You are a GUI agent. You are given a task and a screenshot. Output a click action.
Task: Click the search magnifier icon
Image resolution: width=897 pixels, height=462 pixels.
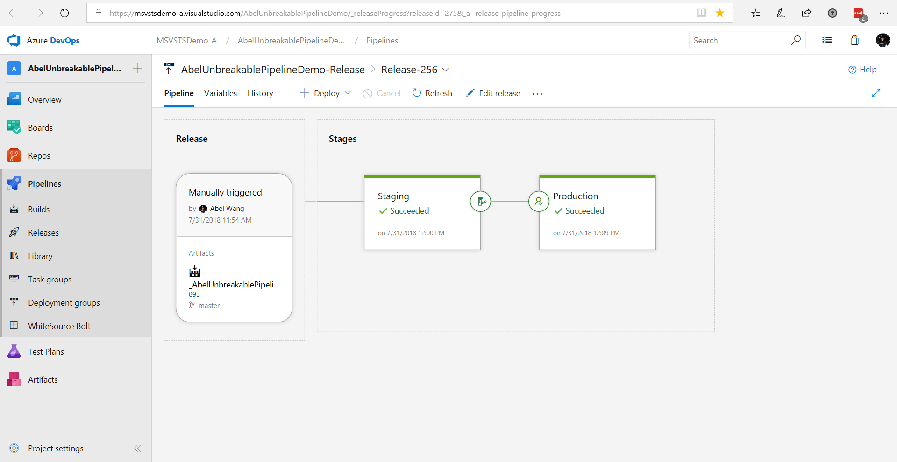point(796,40)
